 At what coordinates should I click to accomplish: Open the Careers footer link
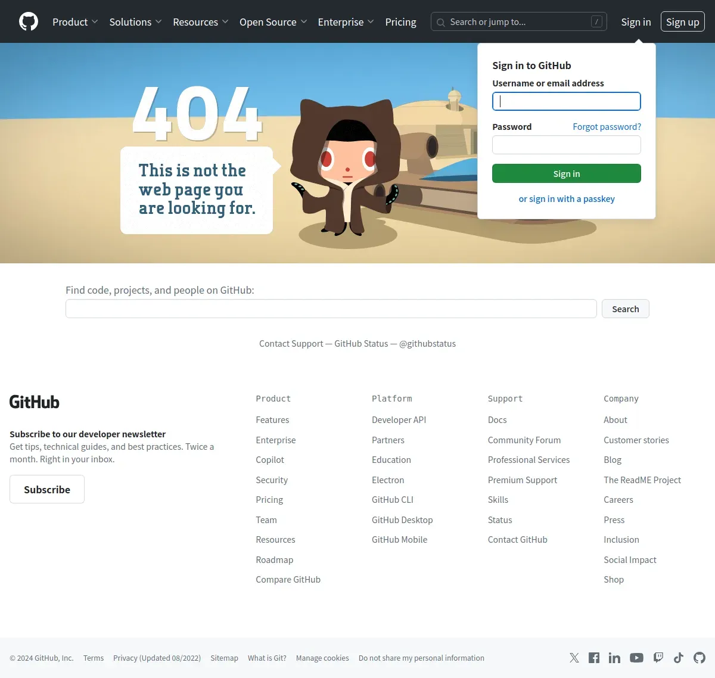coord(618,500)
